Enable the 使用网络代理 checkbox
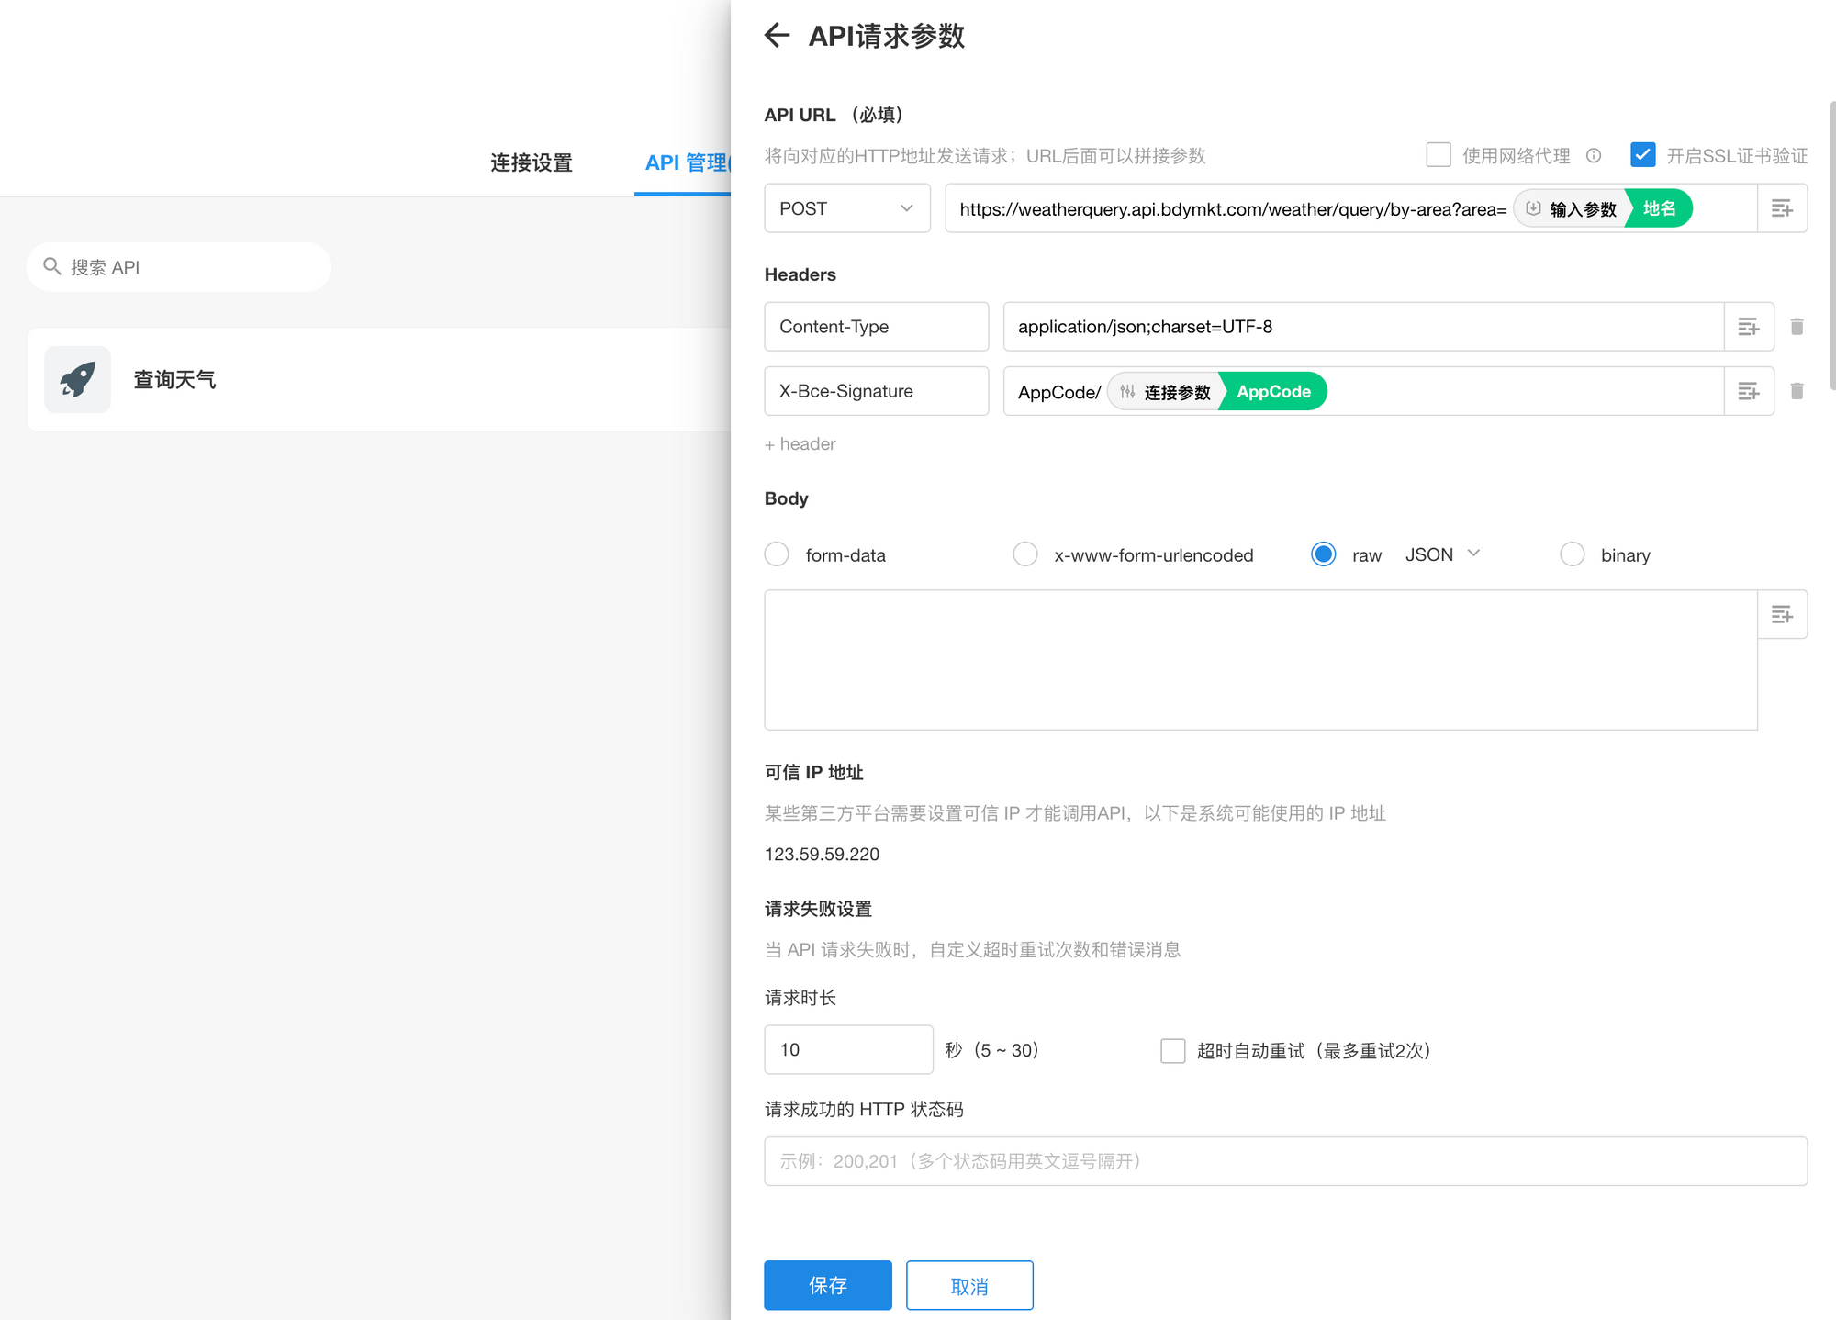Viewport: 1836px width, 1320px height. [1437, 155]
